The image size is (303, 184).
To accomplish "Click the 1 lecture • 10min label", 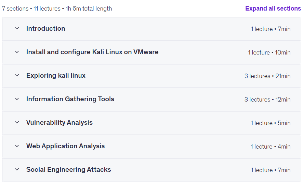I will pos(269,52).
